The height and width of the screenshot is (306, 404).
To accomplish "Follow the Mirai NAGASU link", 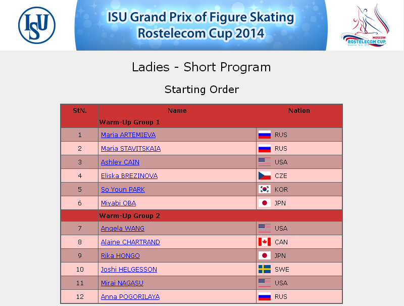I will tap(122, 283).
